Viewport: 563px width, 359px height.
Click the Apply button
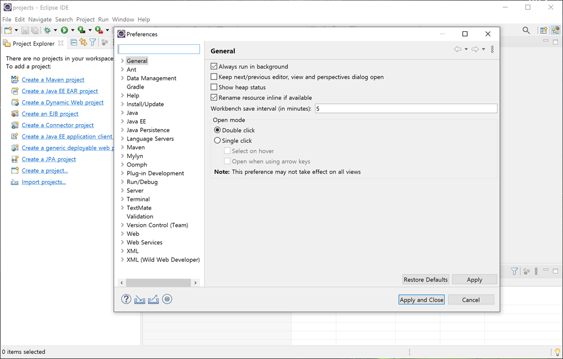click(474, 280)
